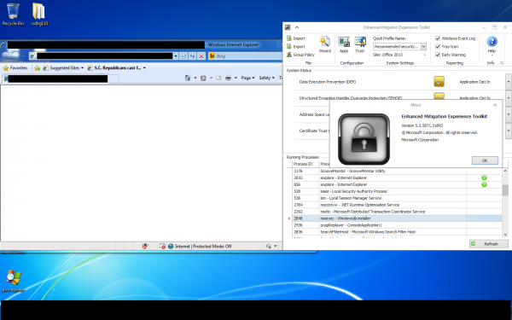This screenshot has width=512, height=320.
Task: Open the Recycle Bin on the desktop
Action: tap(13, 15)
